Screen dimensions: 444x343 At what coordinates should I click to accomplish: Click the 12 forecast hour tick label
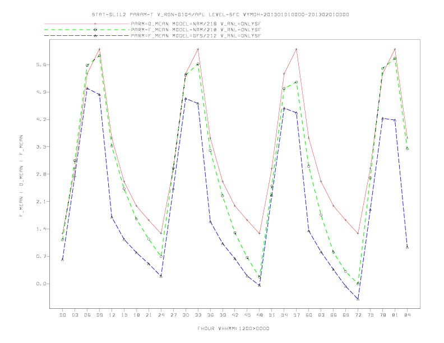112,315
